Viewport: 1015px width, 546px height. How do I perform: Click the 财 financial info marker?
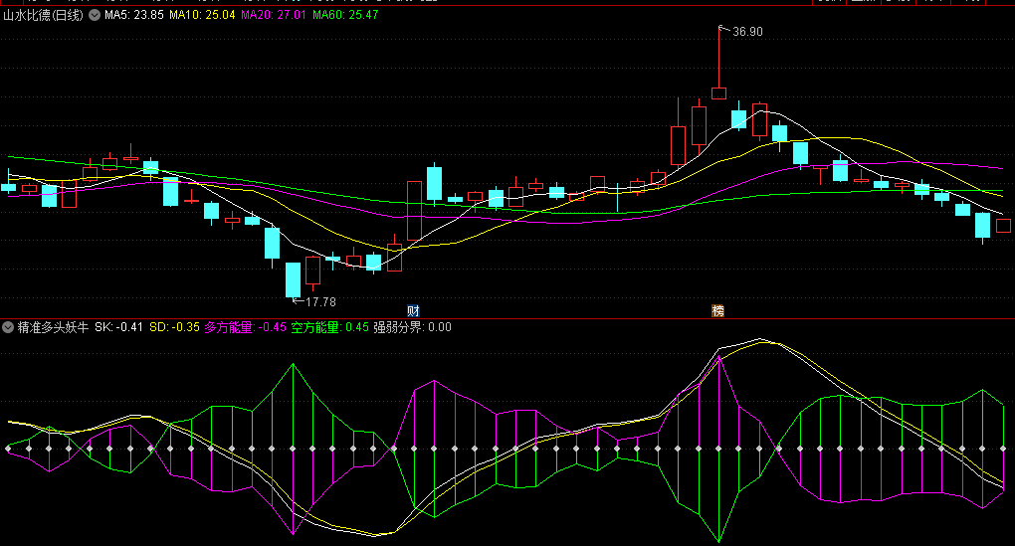click(x=414, y=310)
